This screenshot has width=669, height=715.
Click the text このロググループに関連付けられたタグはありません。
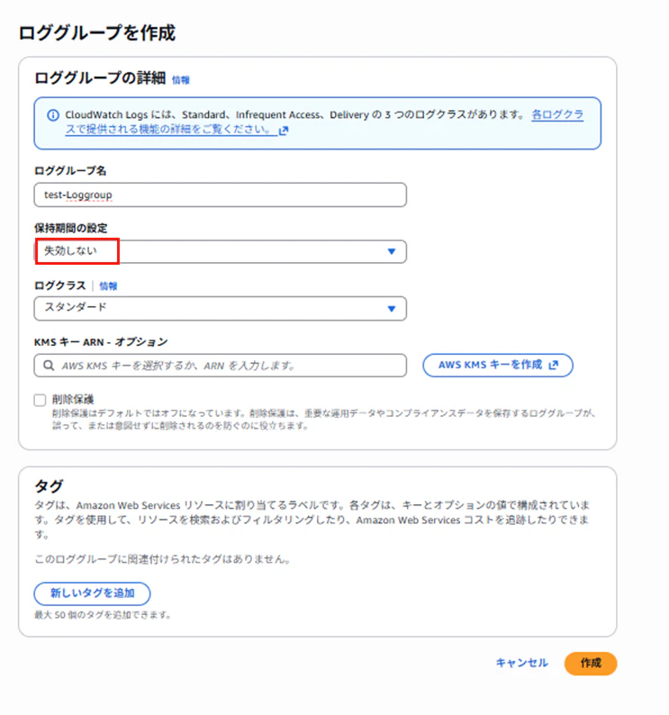tap(163, 559)
